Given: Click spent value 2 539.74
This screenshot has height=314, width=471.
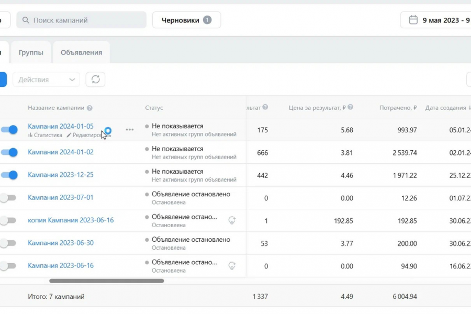Looking at the screenshot, I should pyautogui.click(x=405, y=153).
